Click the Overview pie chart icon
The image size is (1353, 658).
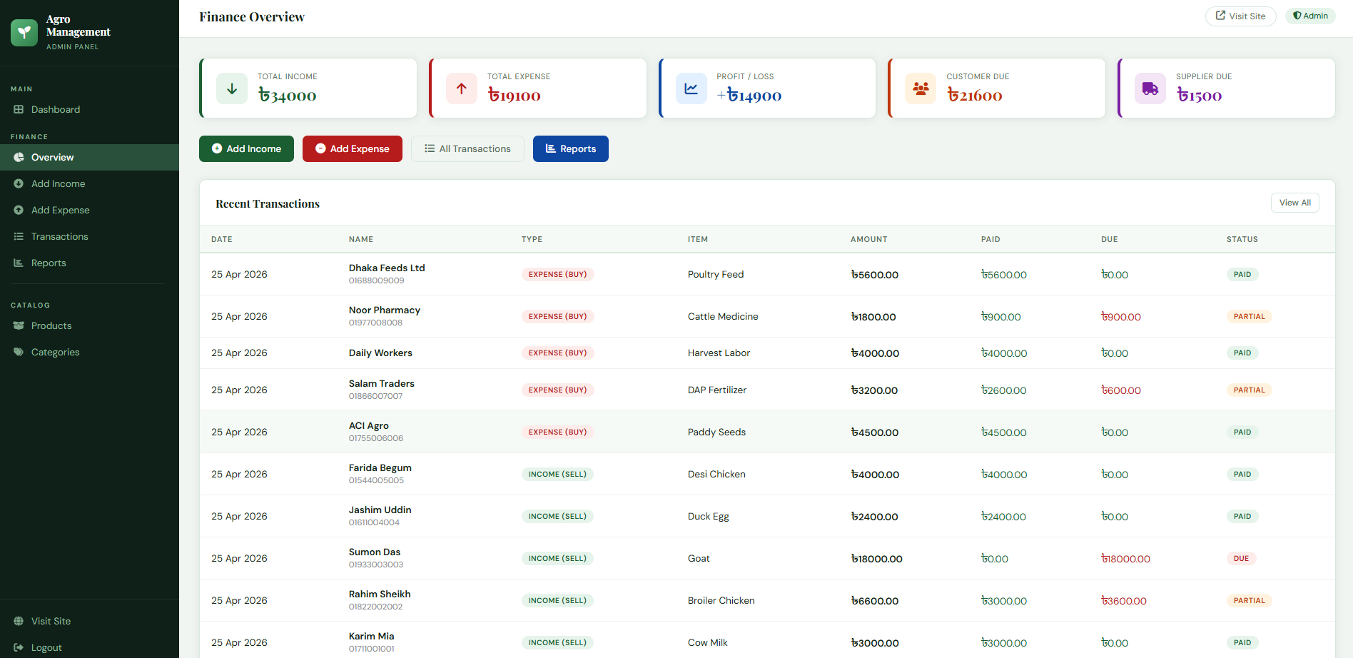pyautogui.click(x=19, y=157)
